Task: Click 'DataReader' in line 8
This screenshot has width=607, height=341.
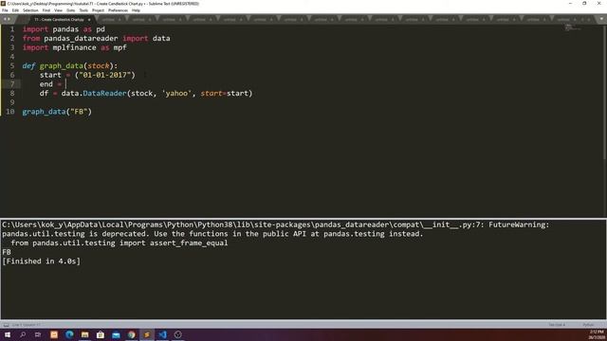Action: (x=104, y=93)
